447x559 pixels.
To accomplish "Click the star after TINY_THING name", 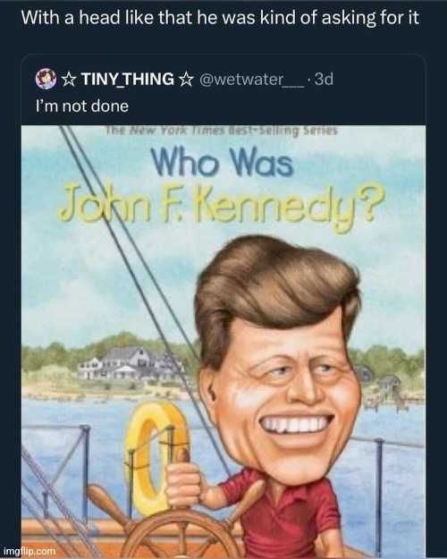I will coord(186,79).
